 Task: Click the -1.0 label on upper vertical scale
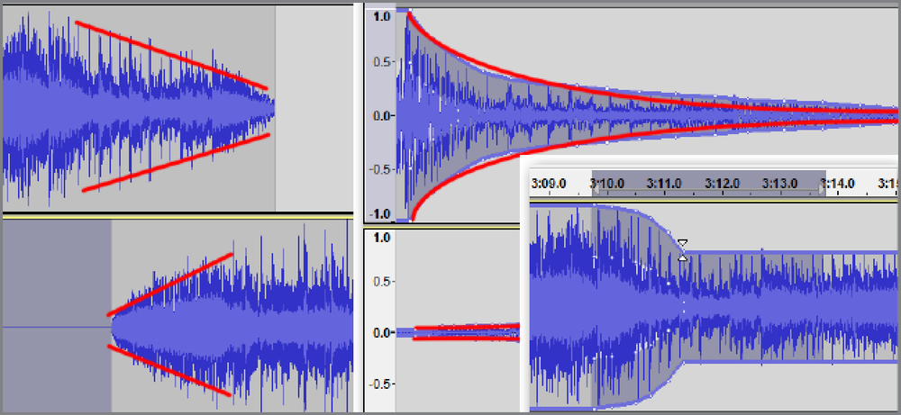[380, 214]
